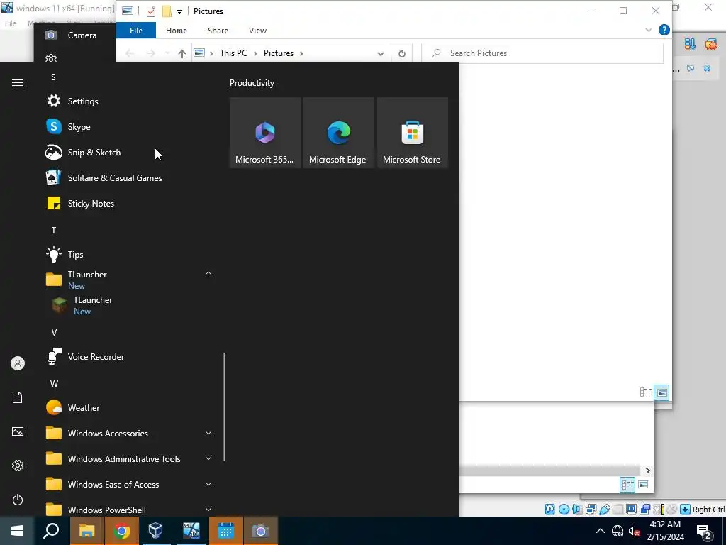Viewport: 726px width, 545px height.
Task: Click the back window scroll right arrow
Action: coord(648,471)
